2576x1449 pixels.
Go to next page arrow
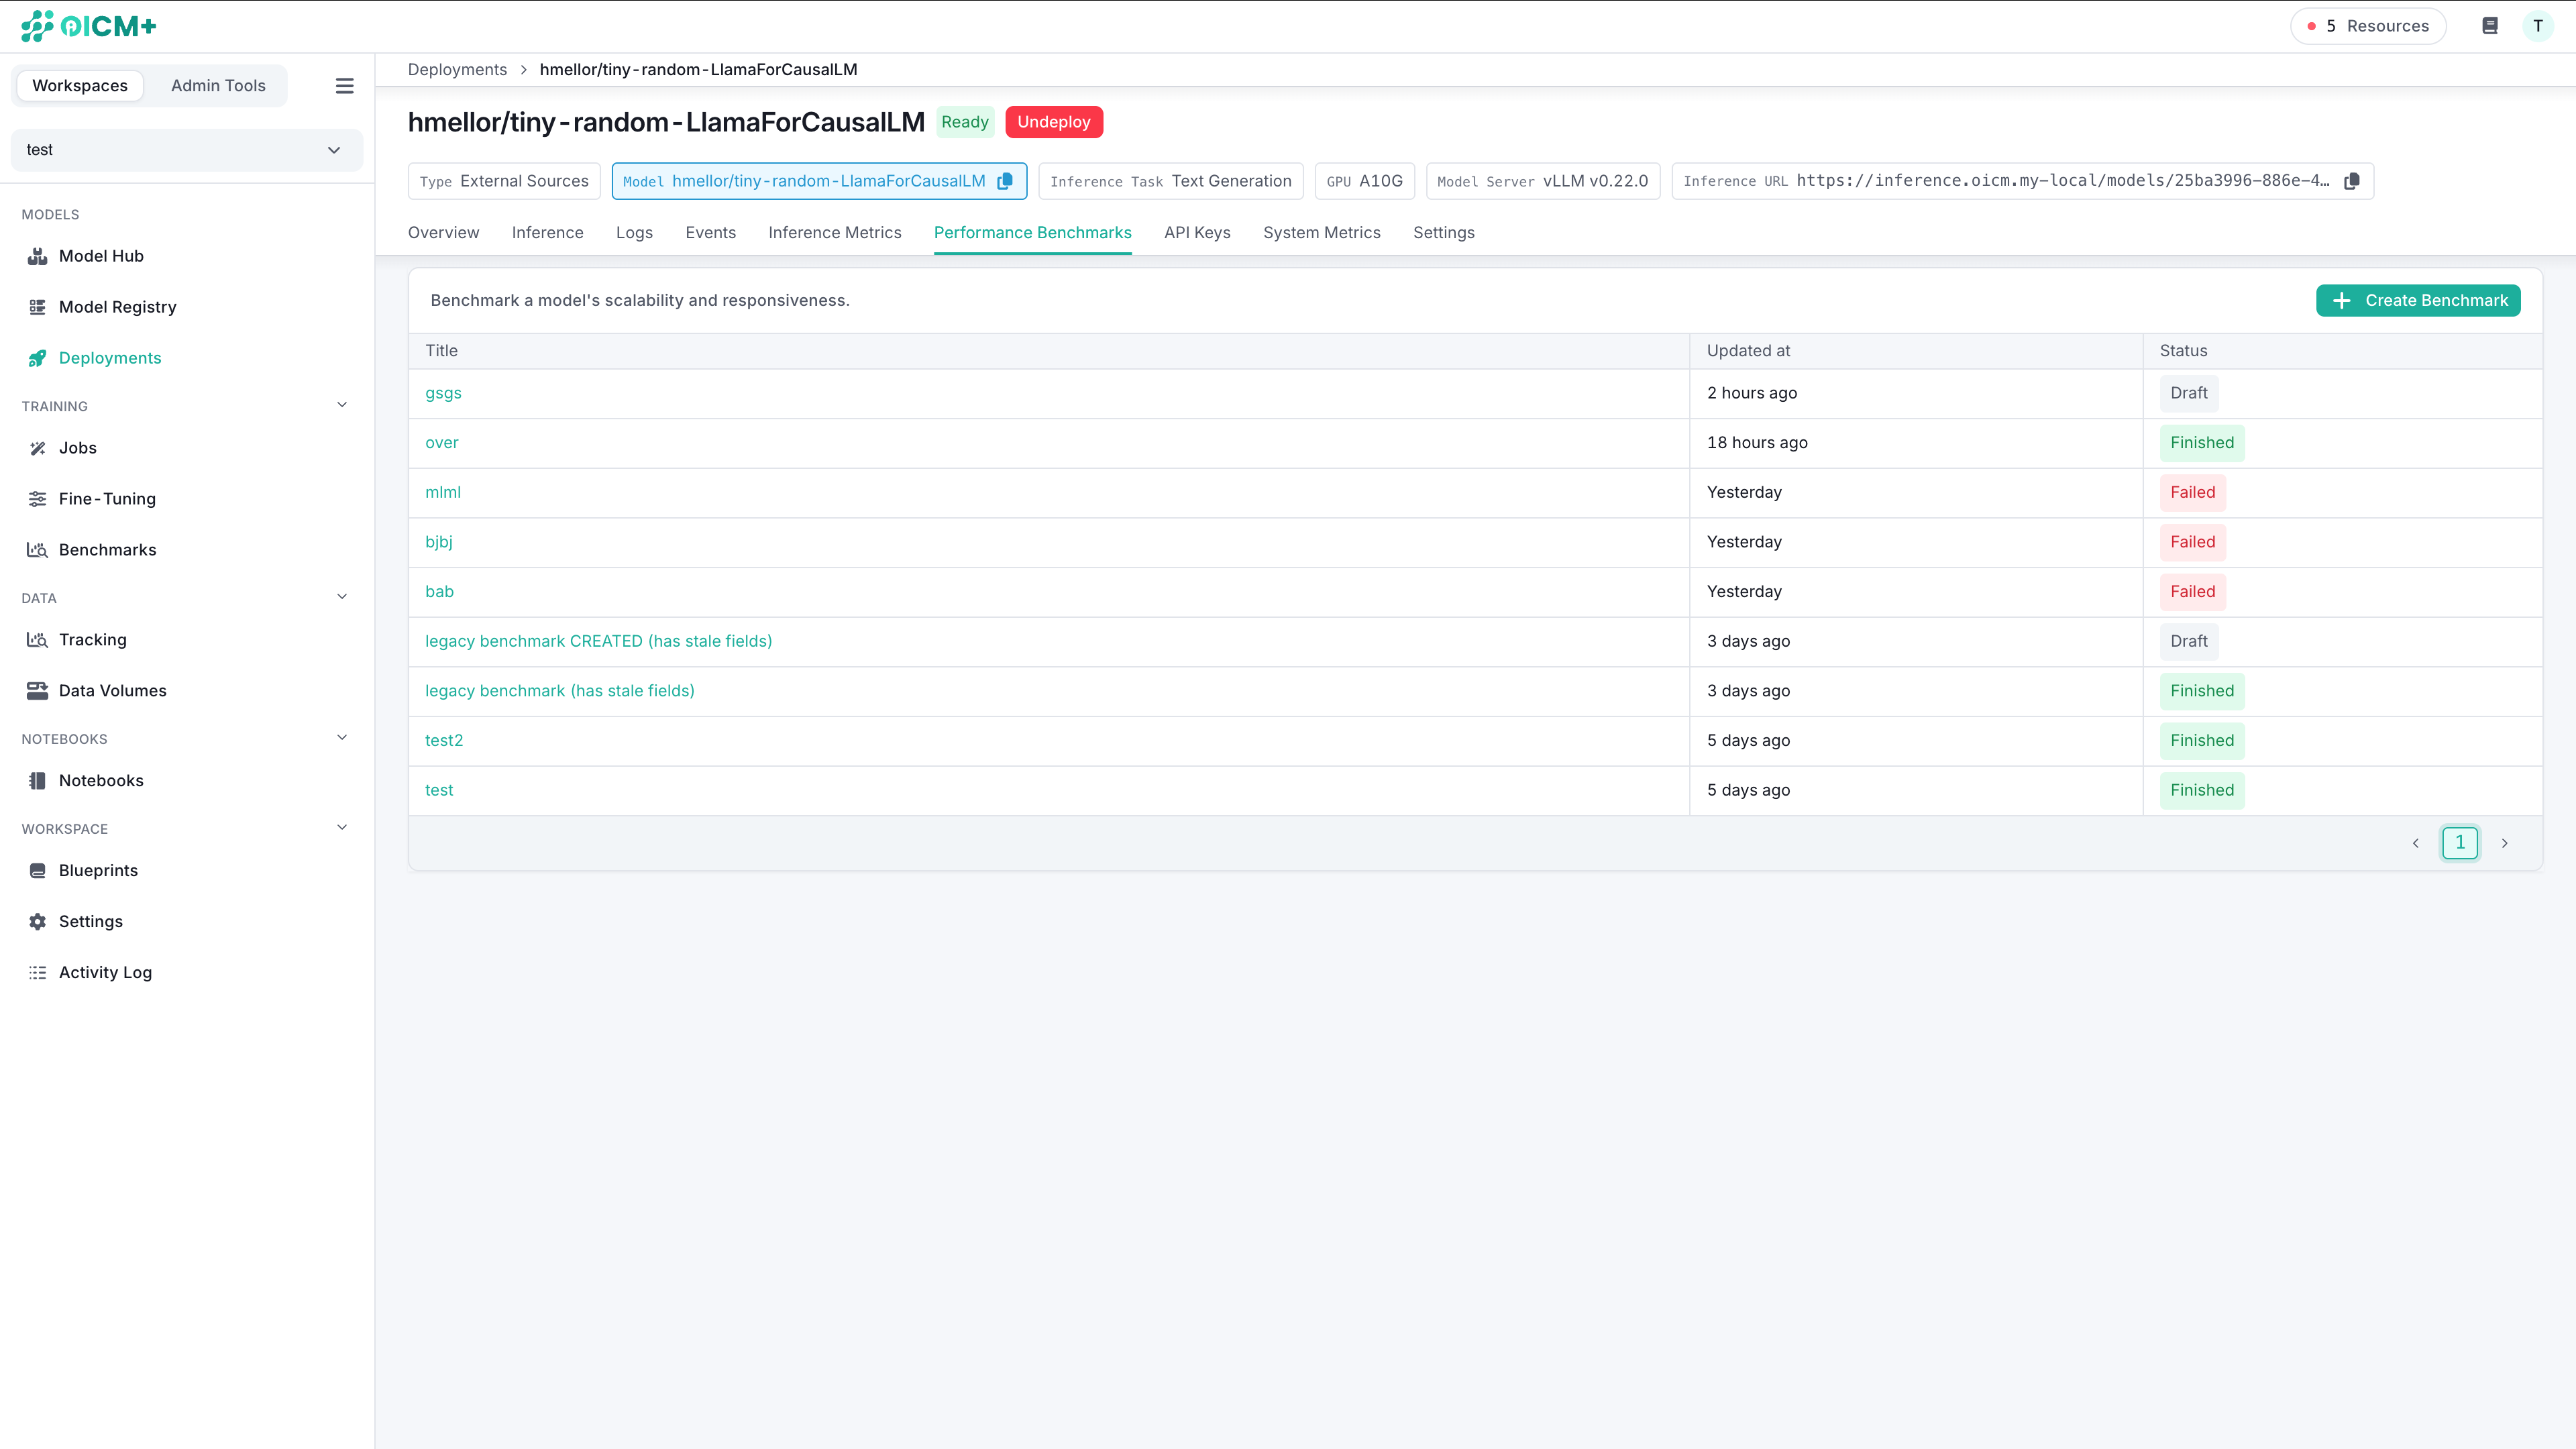pos(2505,843)
